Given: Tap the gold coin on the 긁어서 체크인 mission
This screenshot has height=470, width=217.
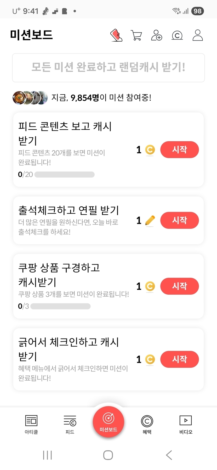Looking at the screenshot, I should point(150,359).
